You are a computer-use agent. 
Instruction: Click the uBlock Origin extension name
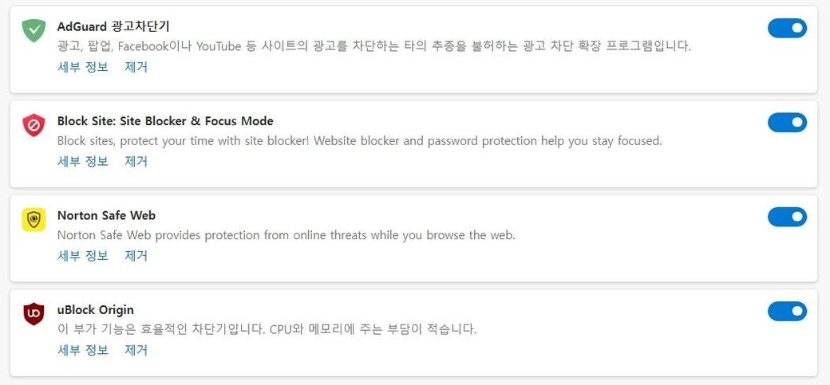click(96, 309)
